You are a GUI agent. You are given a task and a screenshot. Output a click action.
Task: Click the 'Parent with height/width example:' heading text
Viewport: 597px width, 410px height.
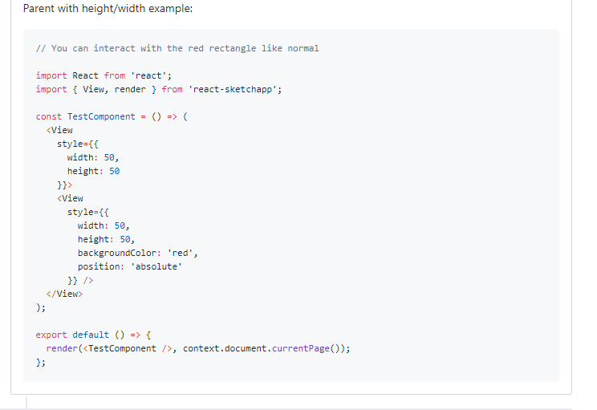(108, 9)
